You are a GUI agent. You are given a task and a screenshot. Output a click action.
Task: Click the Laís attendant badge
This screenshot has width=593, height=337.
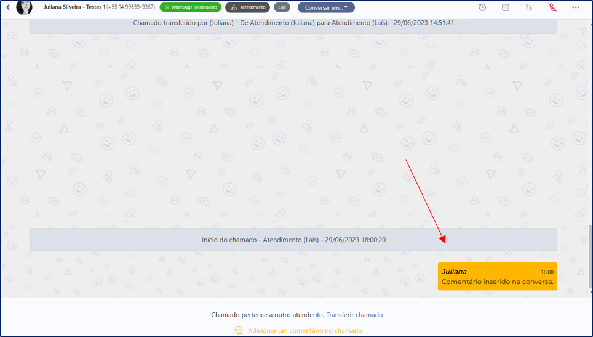click(282, 7)
